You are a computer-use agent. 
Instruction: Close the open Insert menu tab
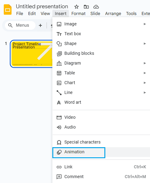(61, 13)
